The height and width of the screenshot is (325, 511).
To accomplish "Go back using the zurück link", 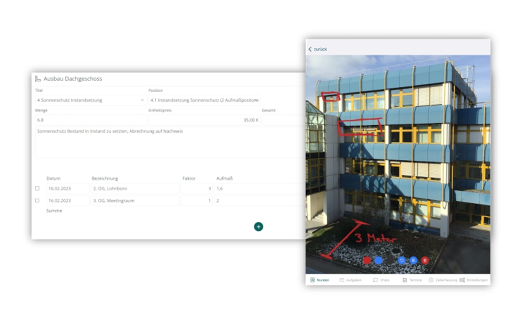I will click(318, 49).
